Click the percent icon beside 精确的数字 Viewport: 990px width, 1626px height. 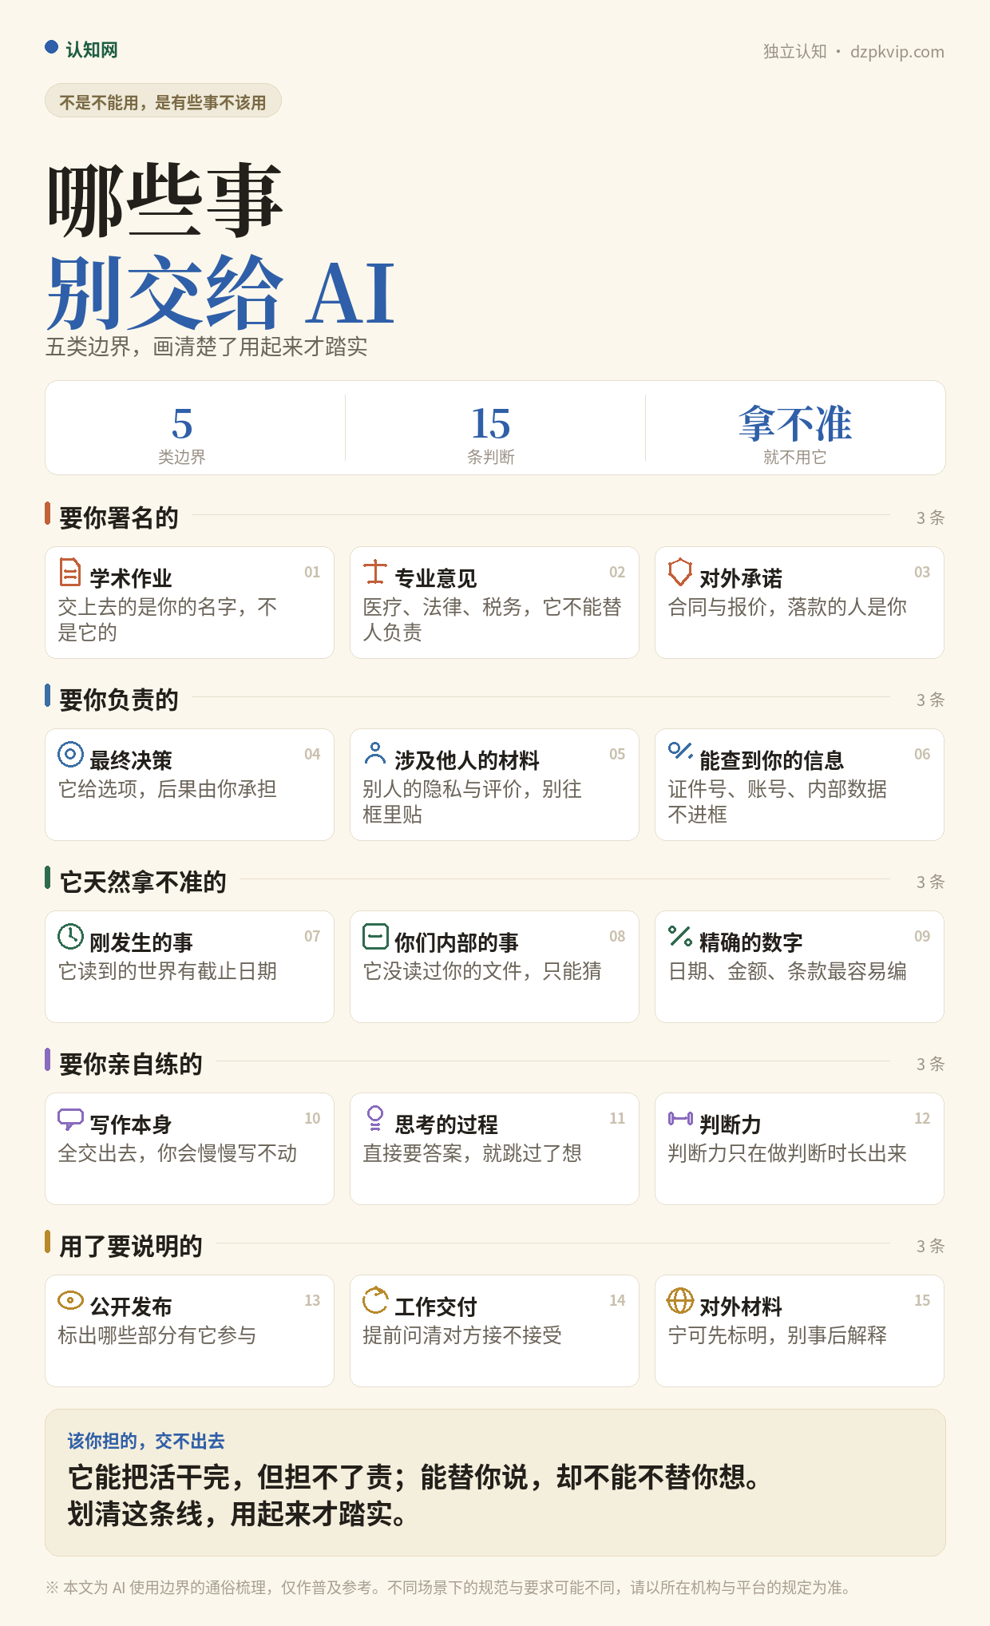click(680, 936)
